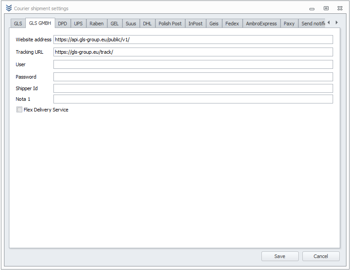Select the GLS GMBH tab
Screen dimensions: 350x270
point(40,23)
